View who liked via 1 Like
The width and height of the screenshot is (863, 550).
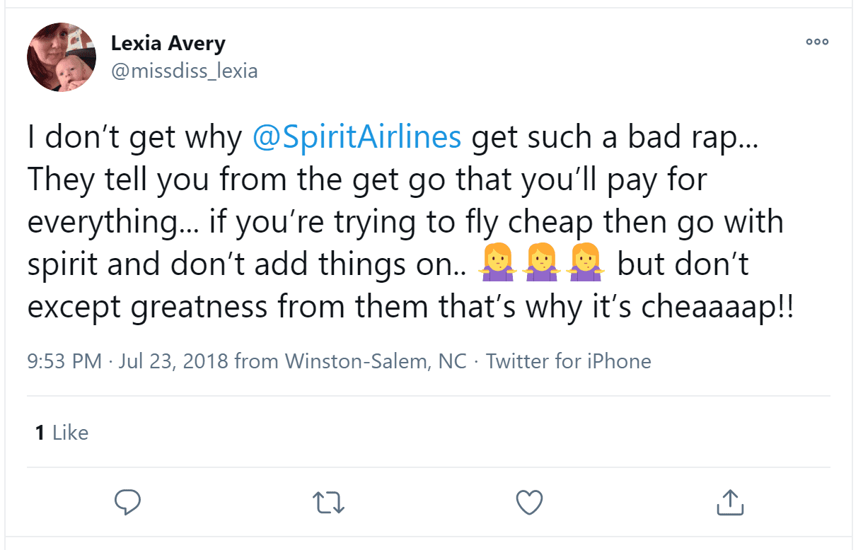point(62,432)
